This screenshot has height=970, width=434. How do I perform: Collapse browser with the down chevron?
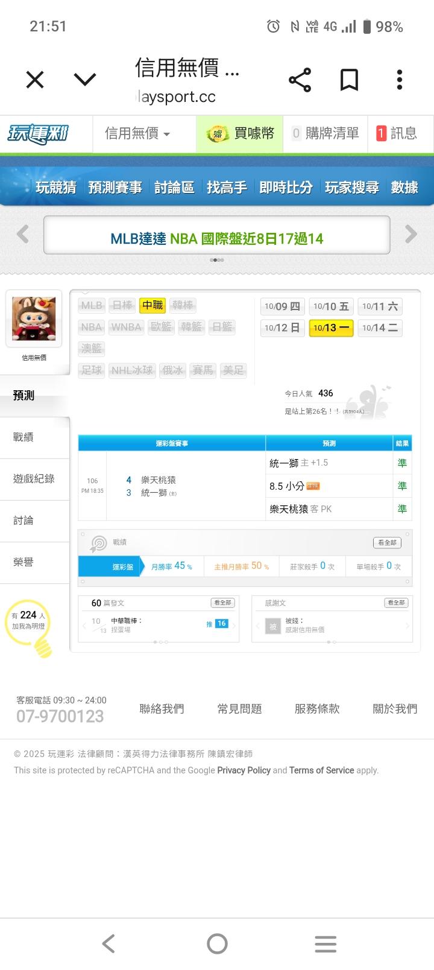coord(85,80)
